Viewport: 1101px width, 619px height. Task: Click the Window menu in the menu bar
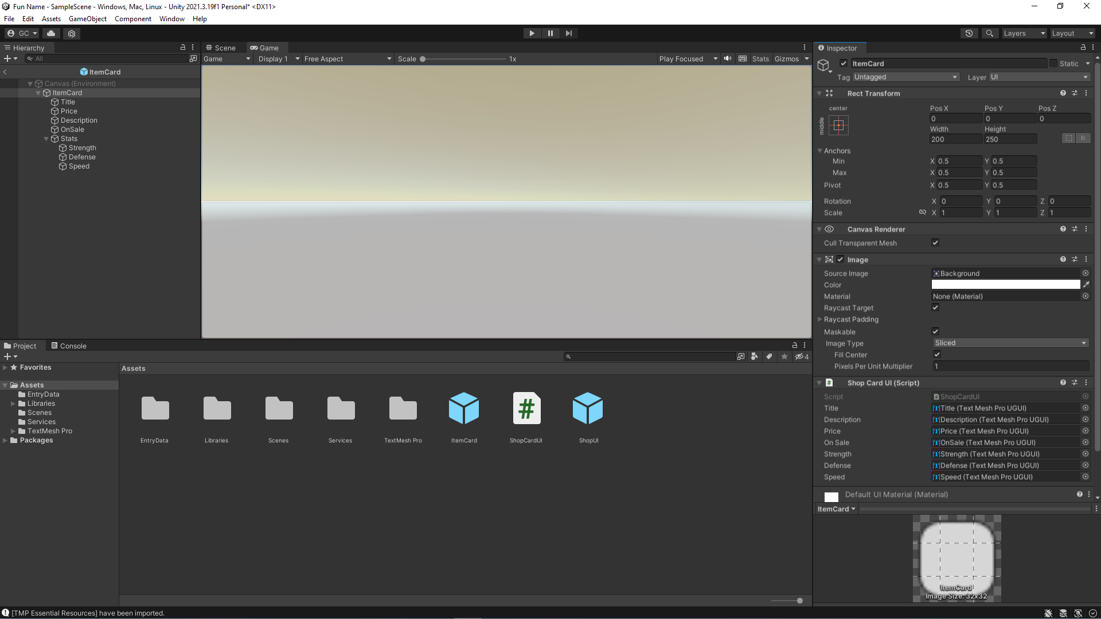click(170, 18)
